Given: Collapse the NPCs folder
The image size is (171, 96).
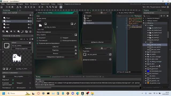Looking at the screenshot, I should click(146, 42).
